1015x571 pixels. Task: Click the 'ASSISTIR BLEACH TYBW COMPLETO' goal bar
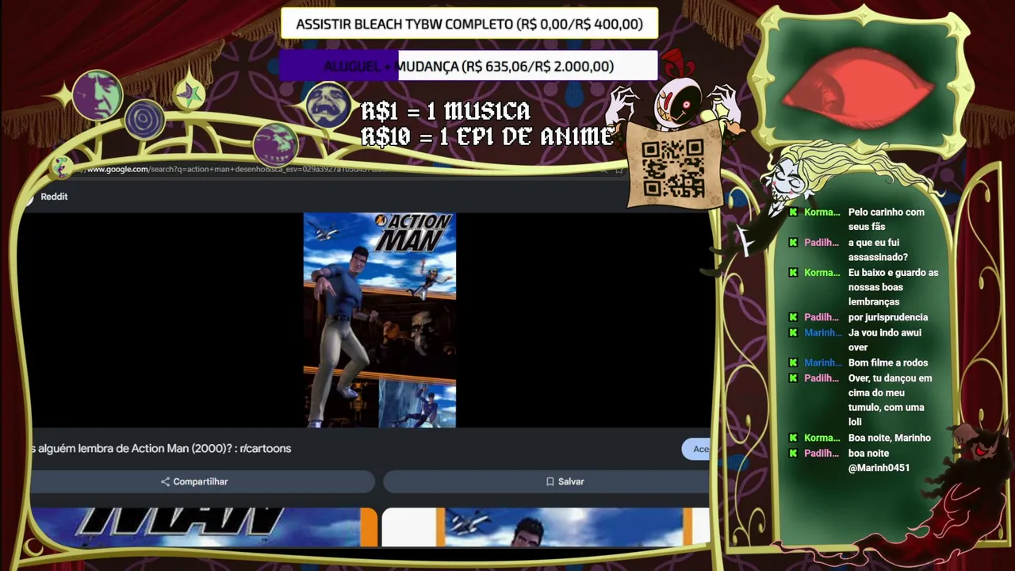(469, 24)
